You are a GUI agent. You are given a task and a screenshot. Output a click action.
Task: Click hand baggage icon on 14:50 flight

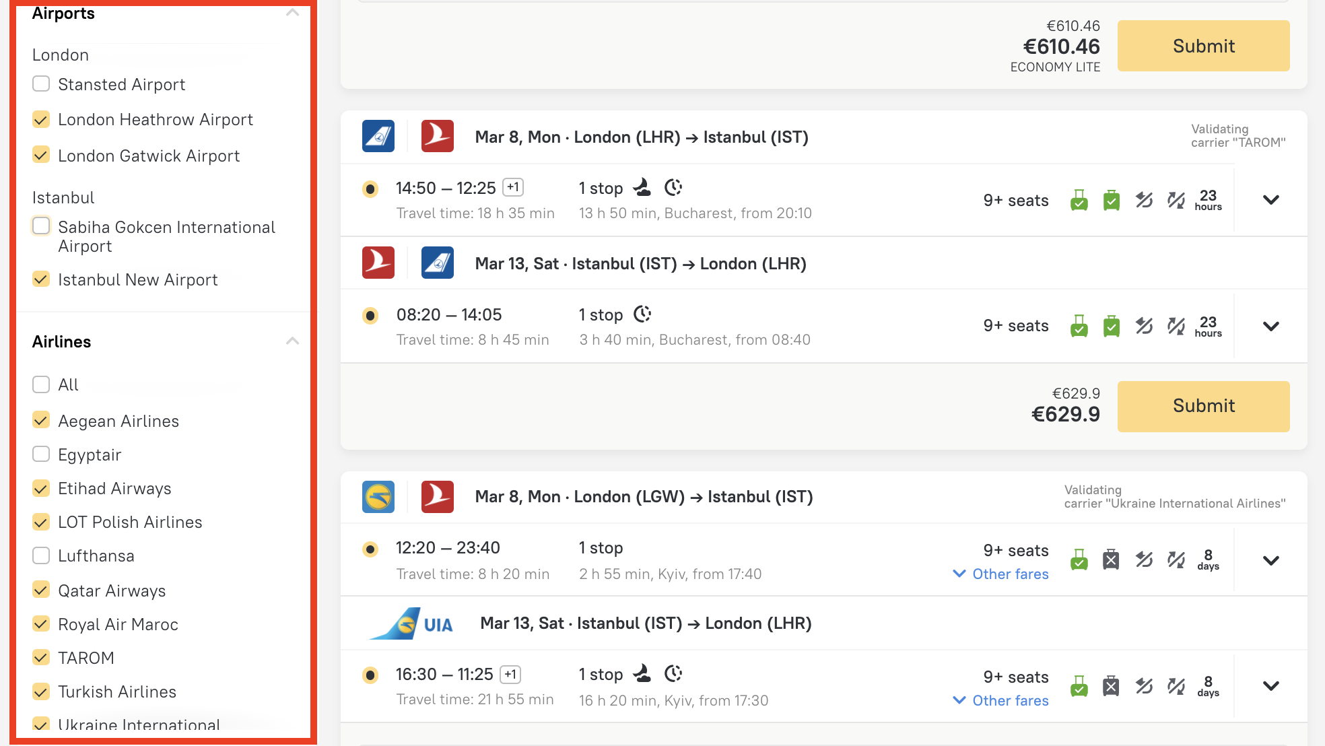click(1079, 200)
